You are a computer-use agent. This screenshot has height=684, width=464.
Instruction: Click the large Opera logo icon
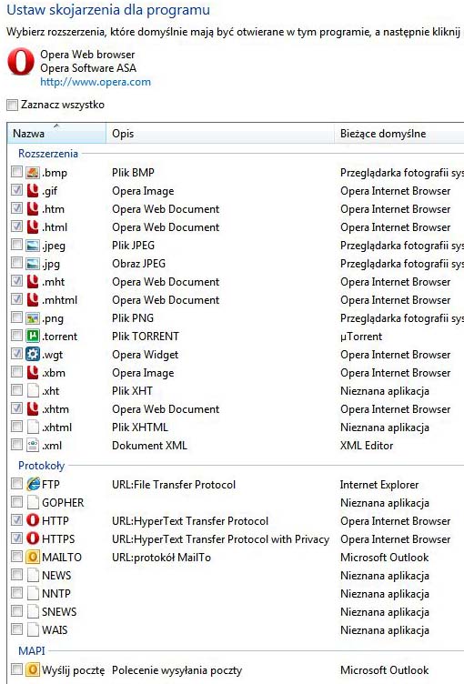click(21, 62)
